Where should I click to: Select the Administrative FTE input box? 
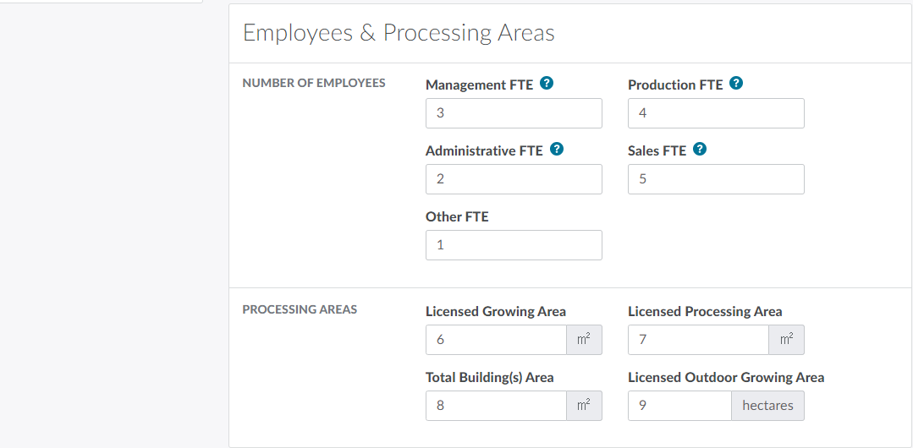pyautogui.click(x=514, y=179)
